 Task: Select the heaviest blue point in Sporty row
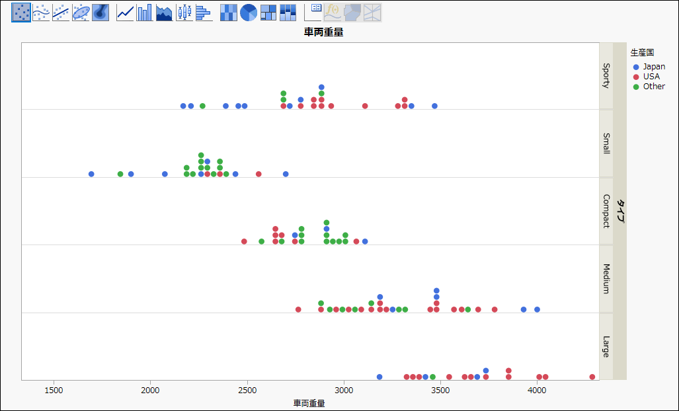(x=435, y=106)
